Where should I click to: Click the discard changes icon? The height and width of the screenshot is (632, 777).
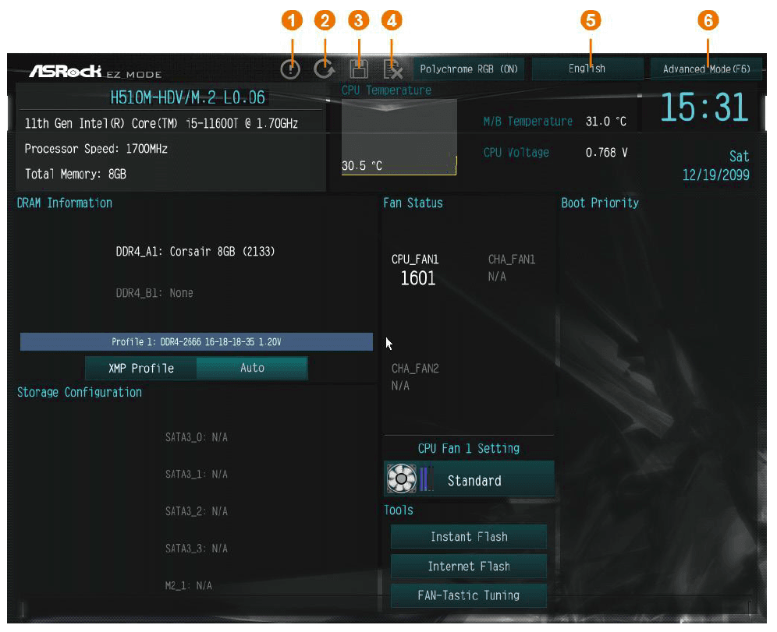[x=393, y=69]
